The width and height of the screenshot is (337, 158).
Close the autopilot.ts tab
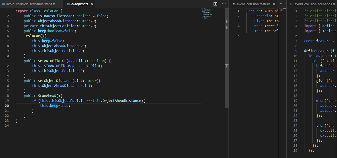91,4
